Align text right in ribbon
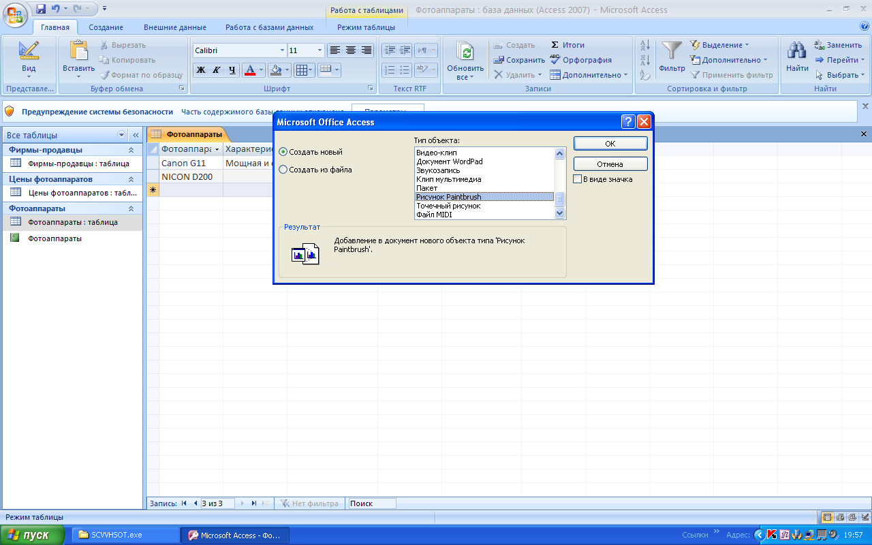Image resolution: width=872 pixels, height=545 pixels. tap(367, 50)
